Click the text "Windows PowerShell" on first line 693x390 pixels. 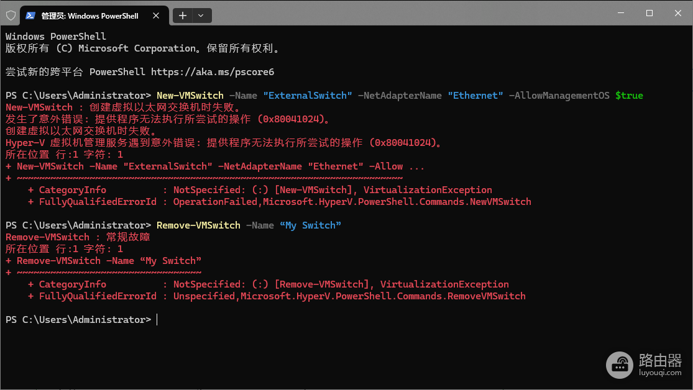(56, 36)
